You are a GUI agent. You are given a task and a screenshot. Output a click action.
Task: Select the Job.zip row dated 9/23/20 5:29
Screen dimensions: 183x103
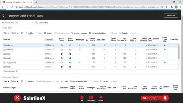point(90,54)
